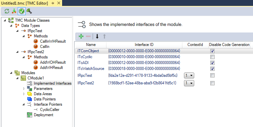Check Disable Code Generation for IRpcTest2
253x127 pixels.
212,83
